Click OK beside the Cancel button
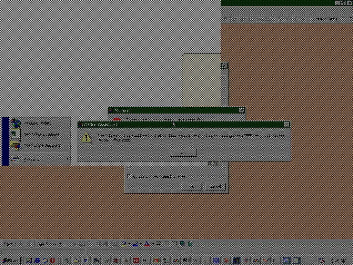353x265 pixels. point(191,186)
